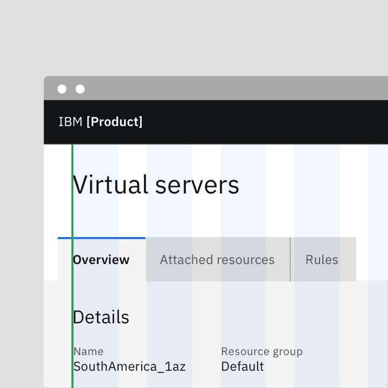The image size is (388, 388).
Task: Click the Resource group label
Action: click(261, 351)
